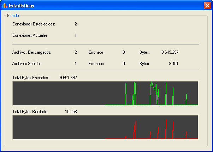Viewport: 213px width, 152px height.
Task: Click the green bytes sent graph
Action: tap(105, 93)
